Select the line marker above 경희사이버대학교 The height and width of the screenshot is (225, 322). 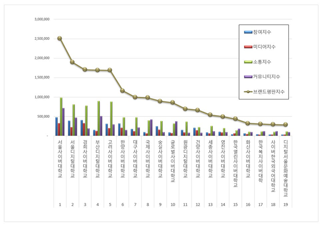point(85,69)
